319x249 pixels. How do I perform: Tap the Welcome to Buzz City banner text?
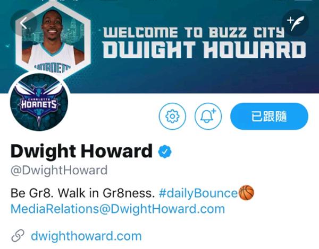point(194,32)
